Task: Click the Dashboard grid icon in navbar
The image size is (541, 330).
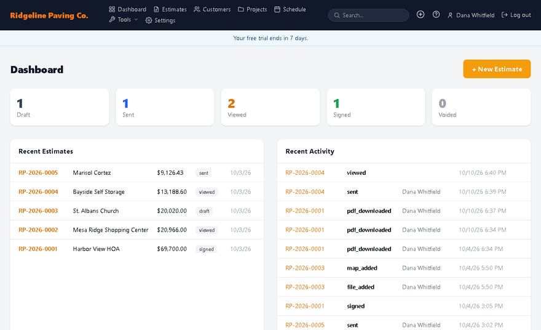Action: (112, 9)
